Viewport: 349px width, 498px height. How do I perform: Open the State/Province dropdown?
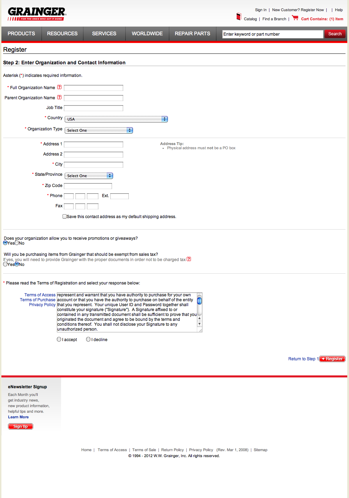88,175
